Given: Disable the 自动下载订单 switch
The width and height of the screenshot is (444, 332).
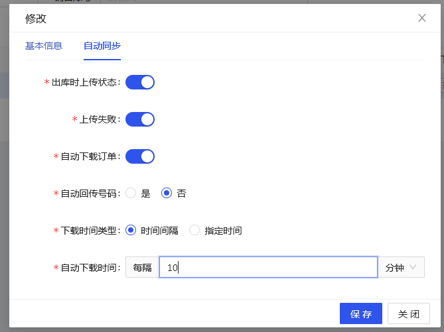Looking at the screenshot, I should (140, 156).
